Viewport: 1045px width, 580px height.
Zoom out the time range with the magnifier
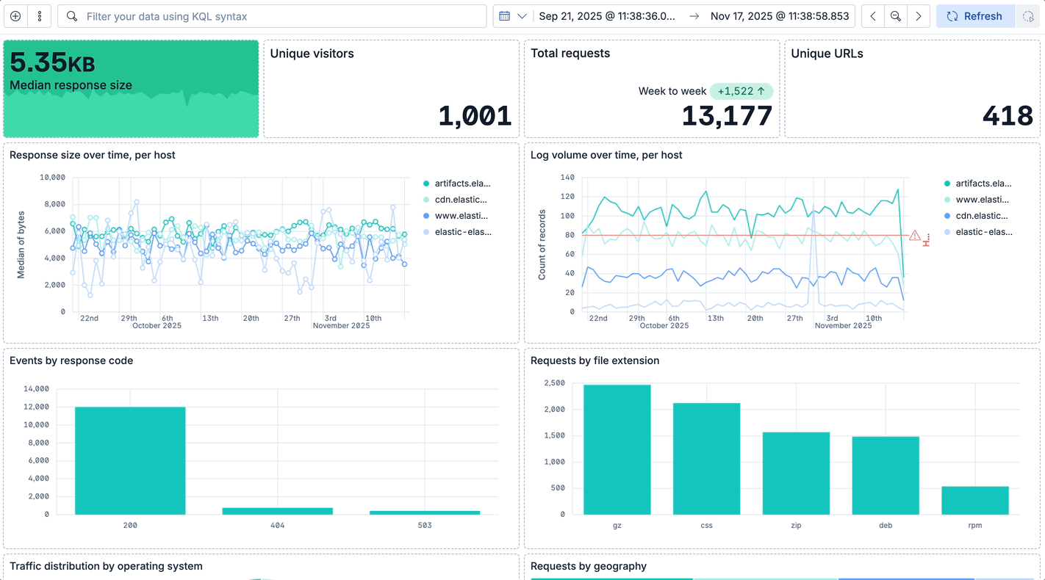tap(895, 15)
